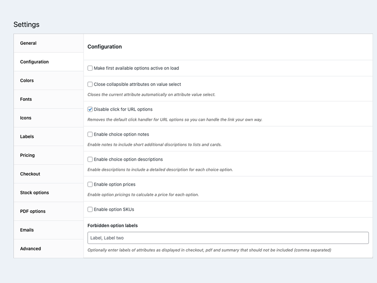Open the Fonts settings tab
Image resolution: width=377 pixels, height=283 pixels.
point(26,100)
